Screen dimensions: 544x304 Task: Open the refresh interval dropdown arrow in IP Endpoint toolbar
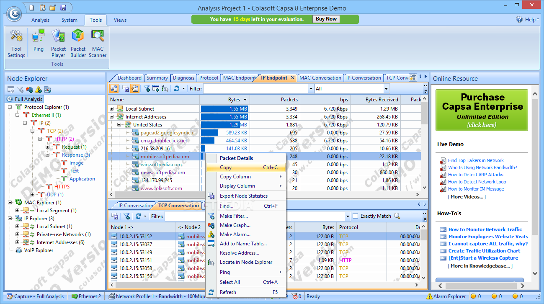pyautogui.click(x=183, y=88)
